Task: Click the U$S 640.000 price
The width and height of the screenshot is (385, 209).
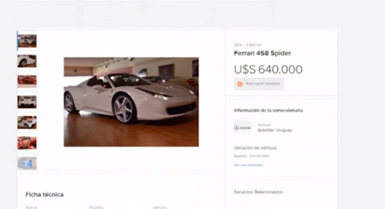Action: tap(268, 70)
